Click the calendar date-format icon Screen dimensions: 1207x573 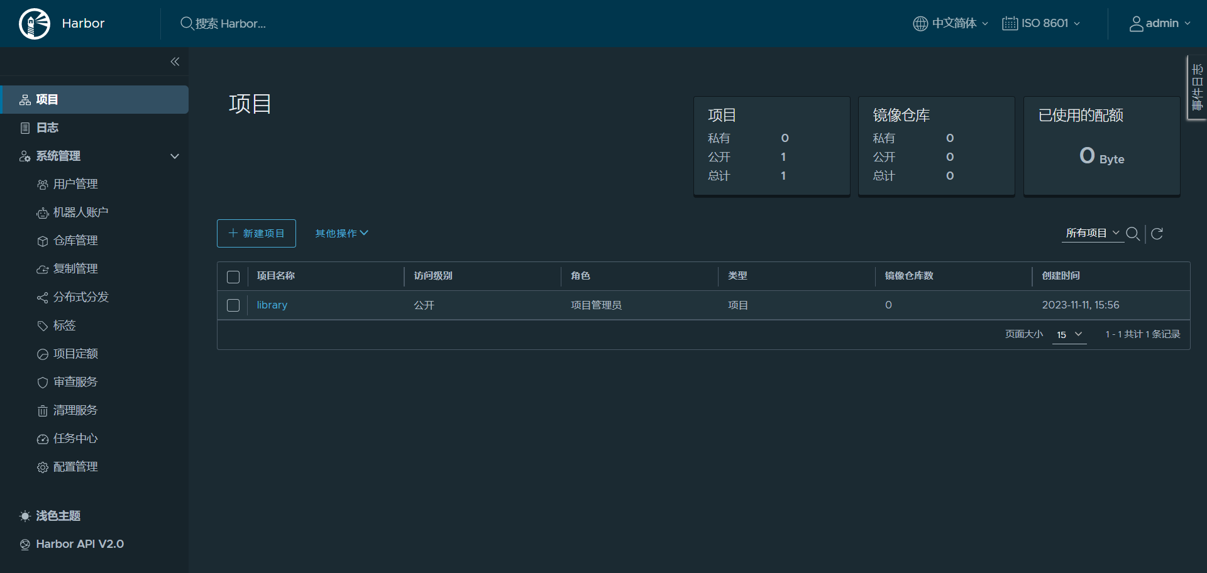[x=1010, y=23]
